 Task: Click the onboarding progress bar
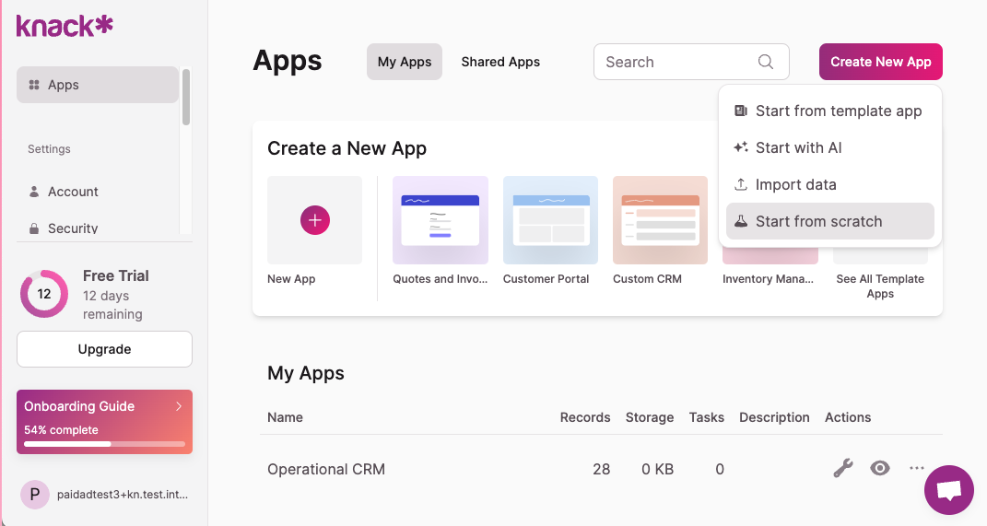coord(104,444)
